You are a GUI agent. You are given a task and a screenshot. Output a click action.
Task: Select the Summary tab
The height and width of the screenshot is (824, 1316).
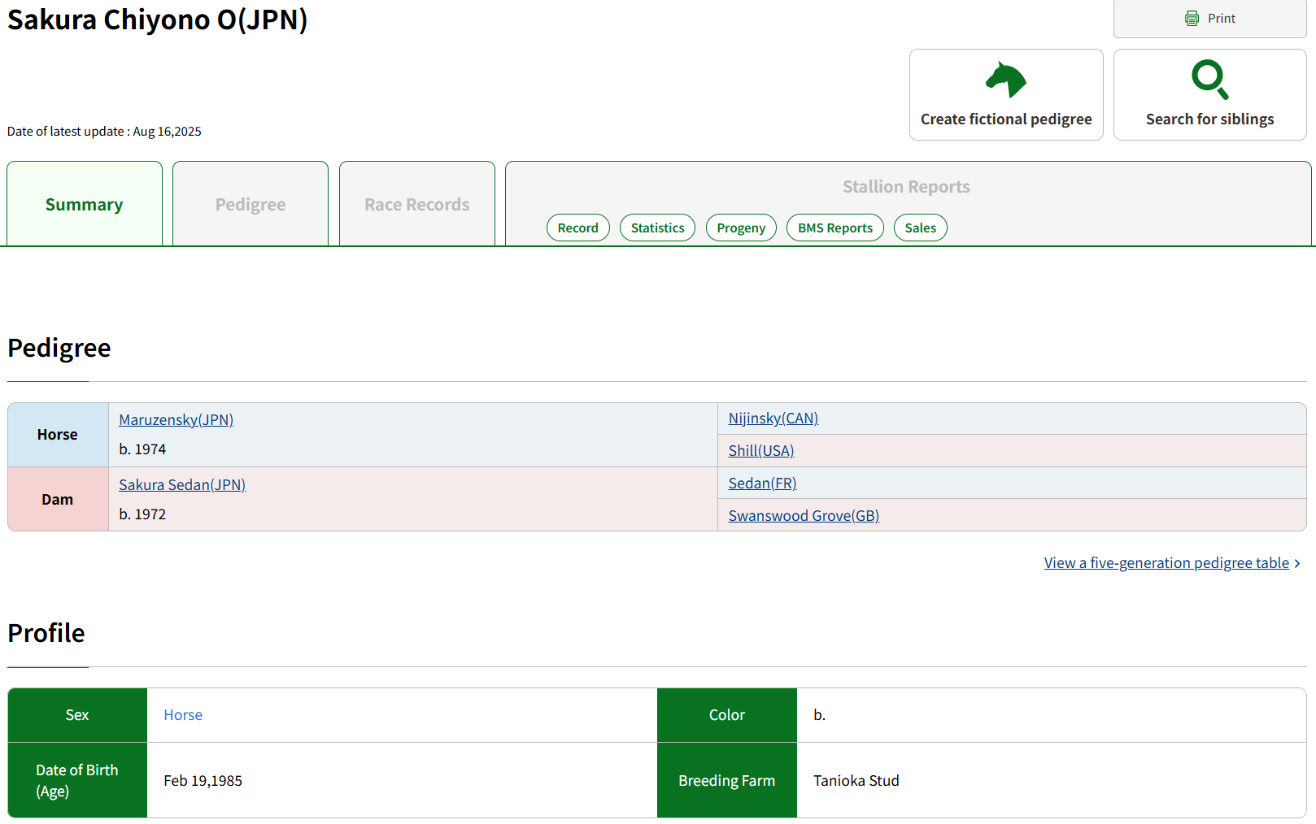[x=85, y=204]
